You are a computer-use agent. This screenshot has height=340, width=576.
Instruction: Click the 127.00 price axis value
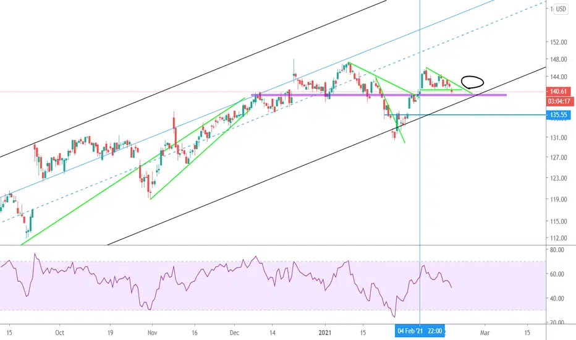pyautogui.click(x=559, y=157)
